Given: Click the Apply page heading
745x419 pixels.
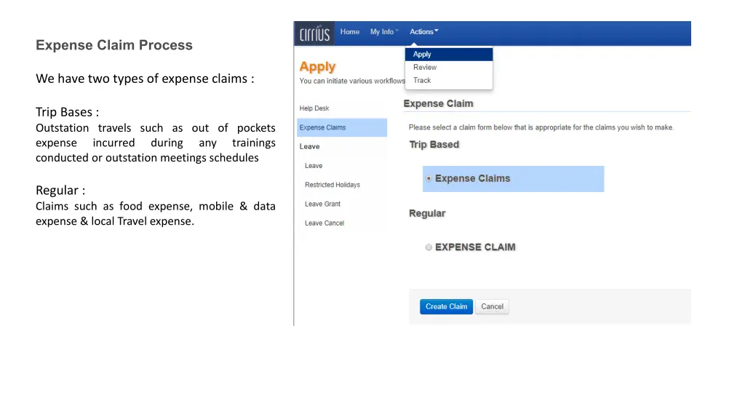Looking at the screenshot, I should pyautogui.click(x=318, y=67).
